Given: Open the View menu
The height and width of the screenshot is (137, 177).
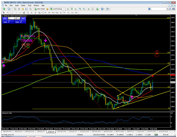Looking at the screenshot, I should pos(11,5).
